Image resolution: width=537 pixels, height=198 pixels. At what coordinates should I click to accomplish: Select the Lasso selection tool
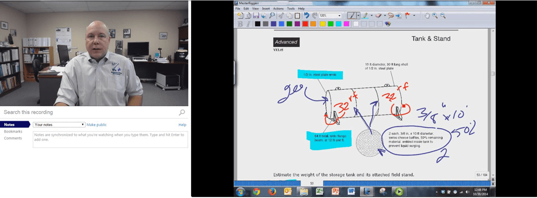tap(391, 16)
